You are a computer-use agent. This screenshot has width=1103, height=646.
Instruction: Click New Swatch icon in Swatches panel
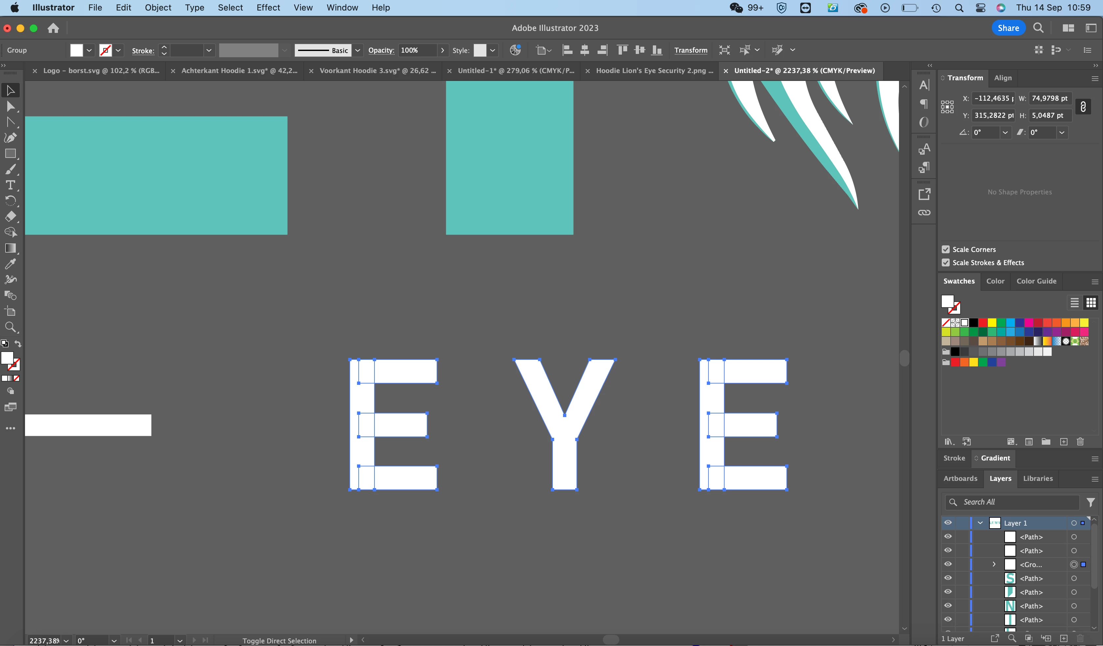1064,442
